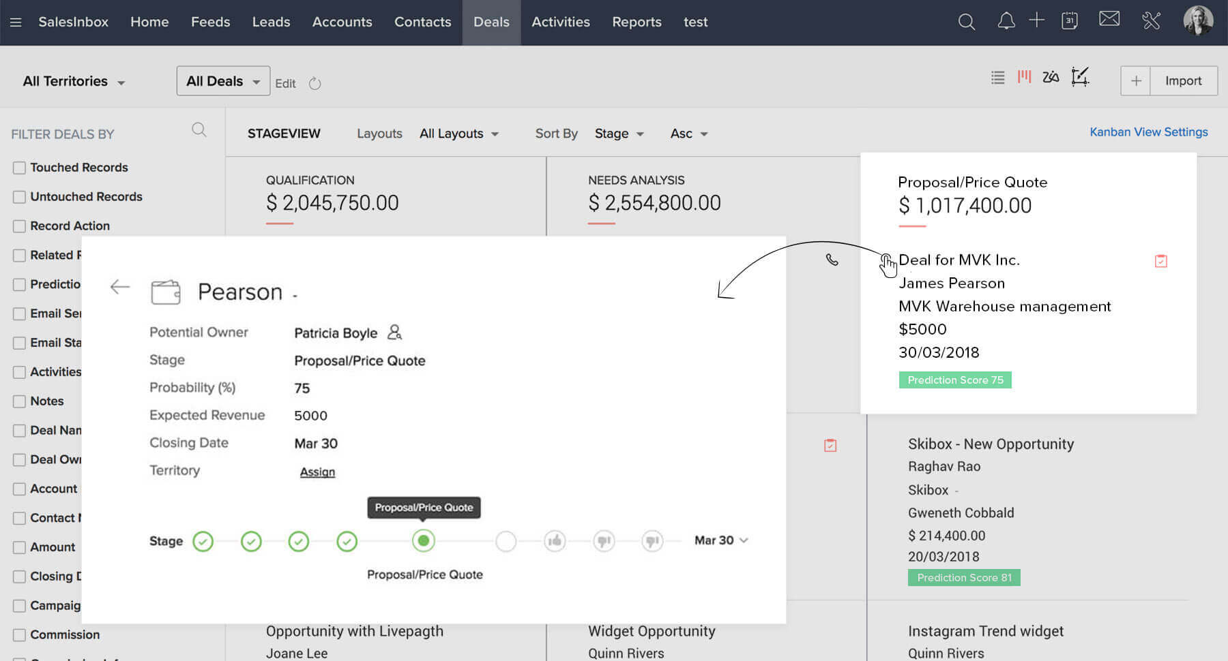Open the notifications bell
This screenshot has width=1228, height=661.
point(1006,22)
